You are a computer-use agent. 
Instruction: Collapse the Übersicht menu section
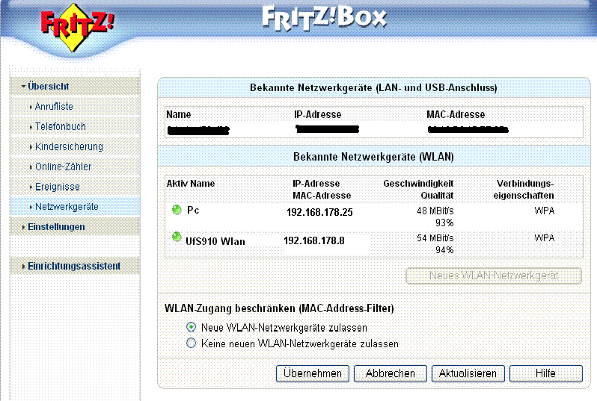coord(49,87)
